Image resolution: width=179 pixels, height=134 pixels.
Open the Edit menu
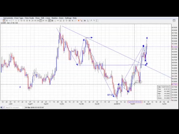[43, 18]
